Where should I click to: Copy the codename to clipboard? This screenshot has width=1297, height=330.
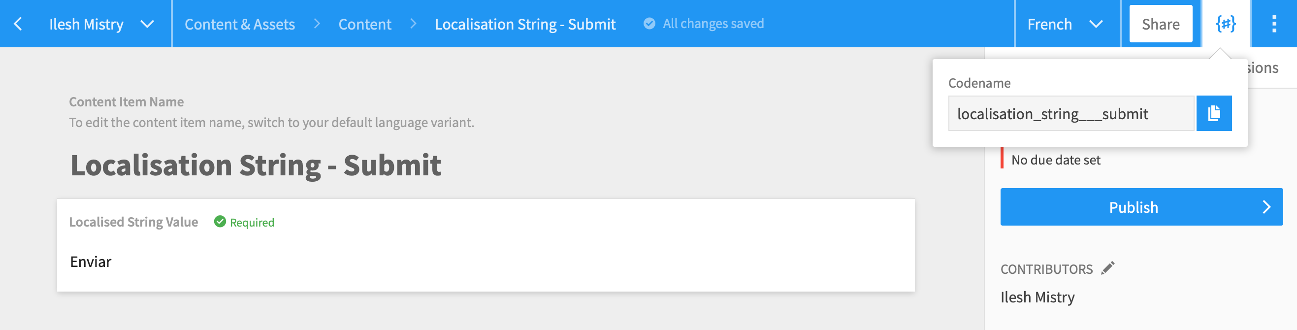click(x=1213, y=113)
